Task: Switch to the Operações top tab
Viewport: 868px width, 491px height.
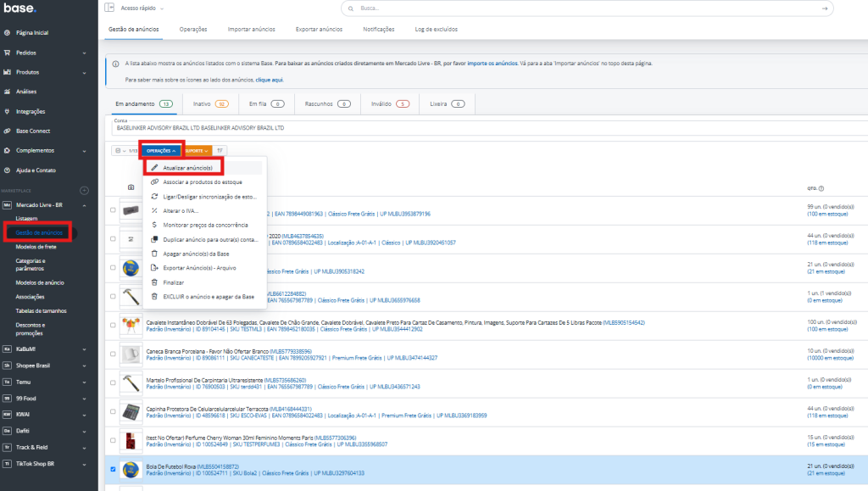Action: click(193, 30)
